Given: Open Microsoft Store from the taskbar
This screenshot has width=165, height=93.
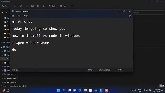Looking at the screenshot, I should pos(90,90).
